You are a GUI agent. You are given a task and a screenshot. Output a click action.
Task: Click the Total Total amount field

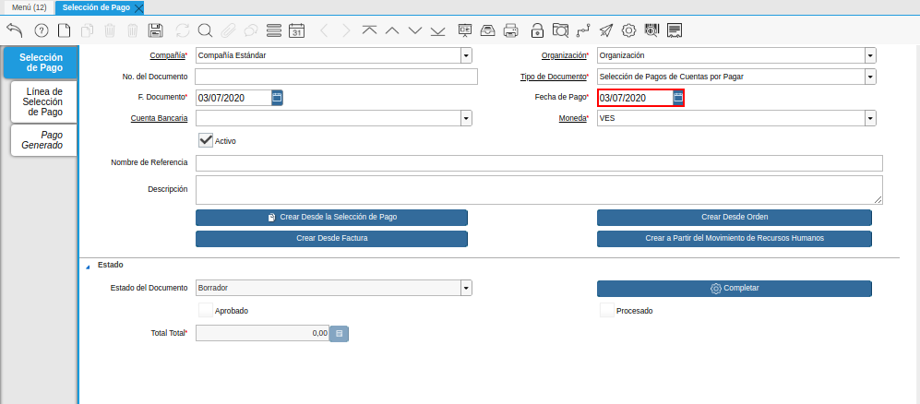pyautogui.click(x=262, y=333)
